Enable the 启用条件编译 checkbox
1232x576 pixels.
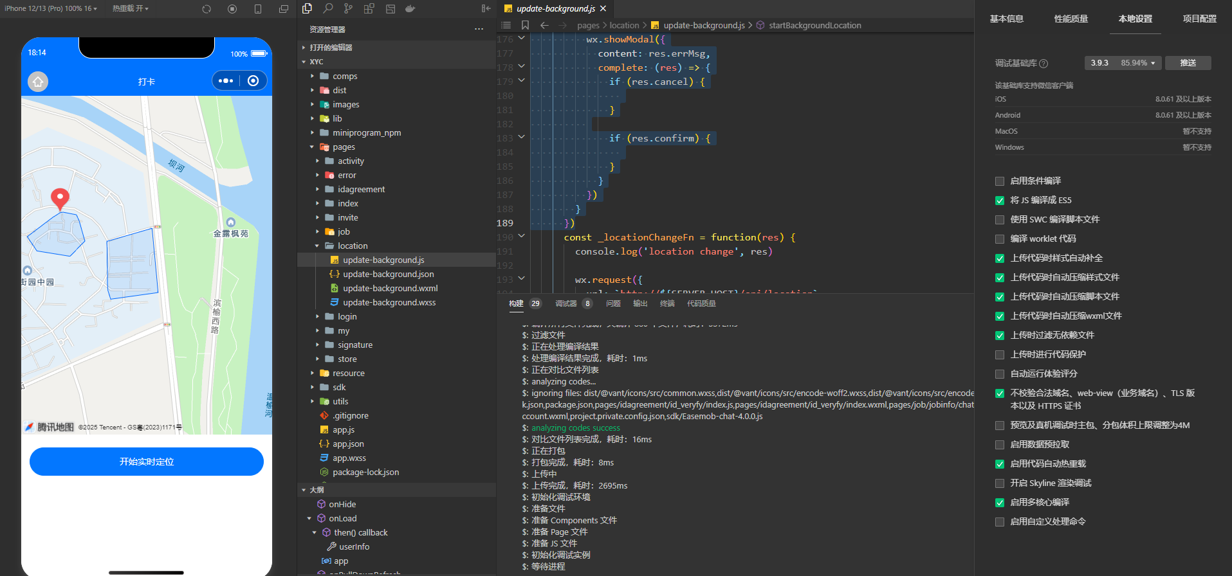coord(1000,181)
